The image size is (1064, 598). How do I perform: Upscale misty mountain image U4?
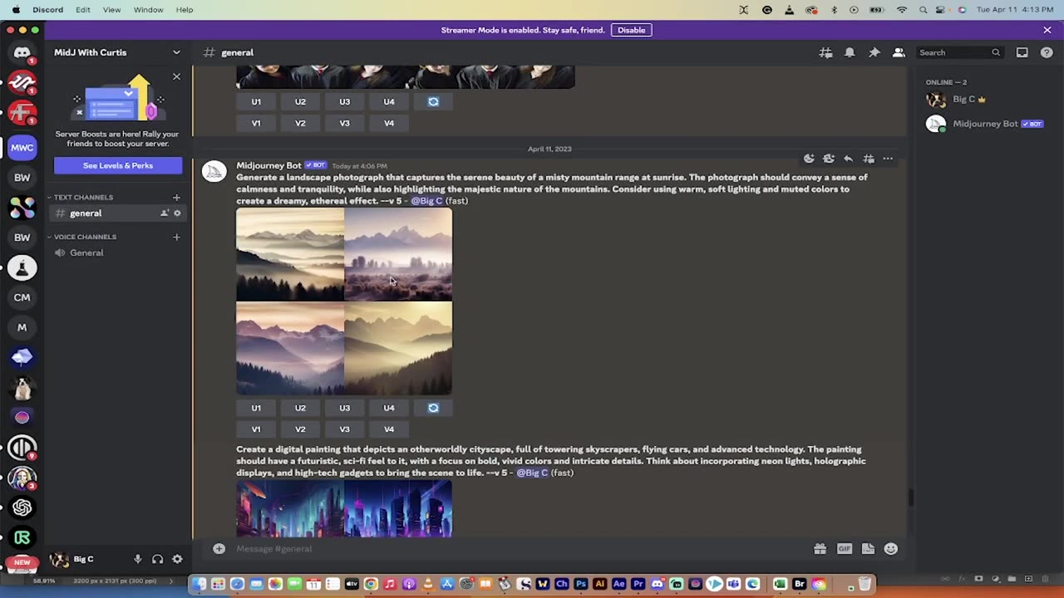[x=388, y=408]
